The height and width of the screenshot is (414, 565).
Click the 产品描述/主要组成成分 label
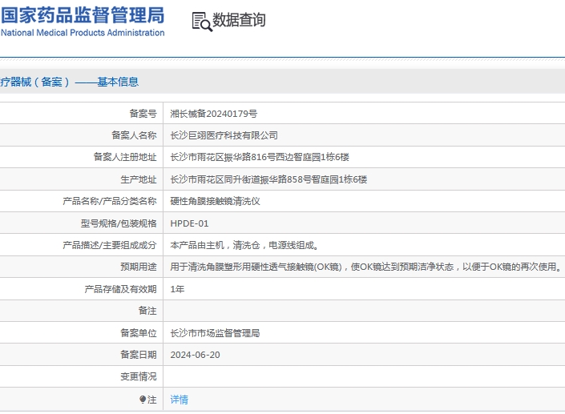coord(110,245)
